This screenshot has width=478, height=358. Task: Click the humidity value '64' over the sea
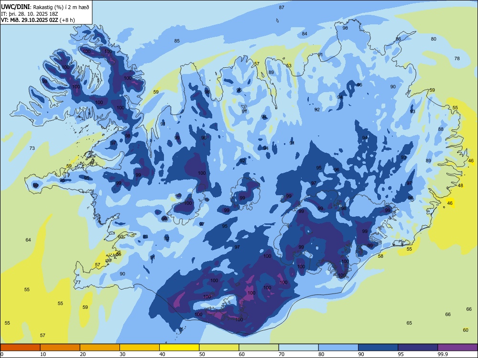pos(28,240)
